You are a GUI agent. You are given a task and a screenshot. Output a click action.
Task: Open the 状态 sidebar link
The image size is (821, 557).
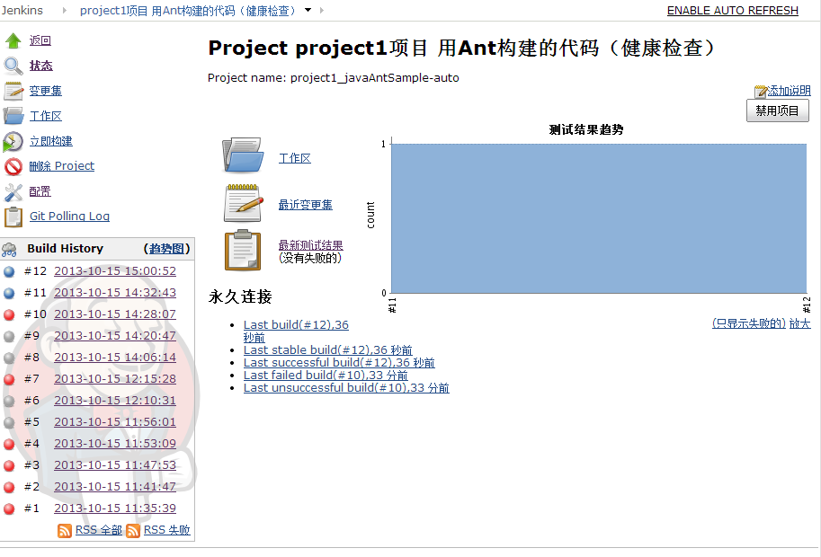tap(40, 66)
